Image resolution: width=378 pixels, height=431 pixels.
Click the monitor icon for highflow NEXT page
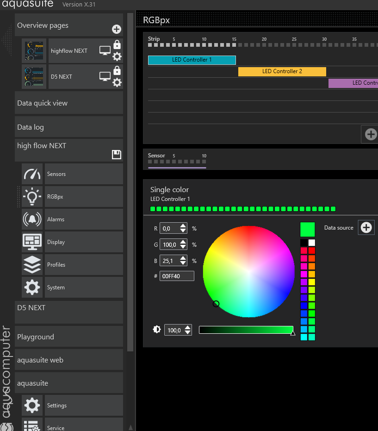(105, 51)
